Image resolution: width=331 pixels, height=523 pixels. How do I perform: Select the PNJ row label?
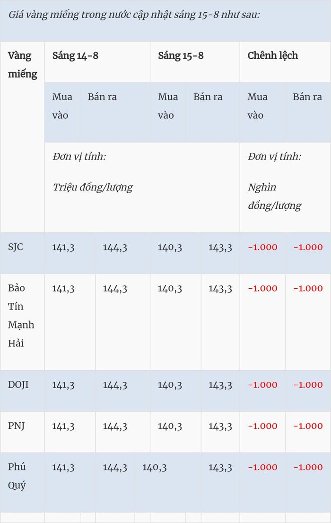[x=17, y=426]
